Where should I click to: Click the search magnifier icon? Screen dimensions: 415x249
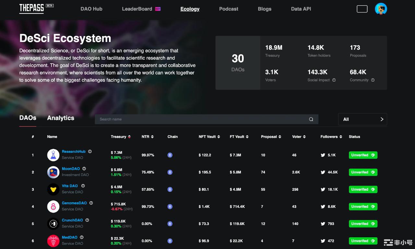coord(311,119)
